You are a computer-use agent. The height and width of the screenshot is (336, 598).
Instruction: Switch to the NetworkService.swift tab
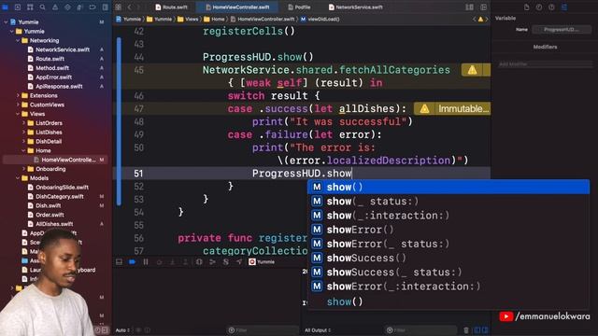pos(355,7)
